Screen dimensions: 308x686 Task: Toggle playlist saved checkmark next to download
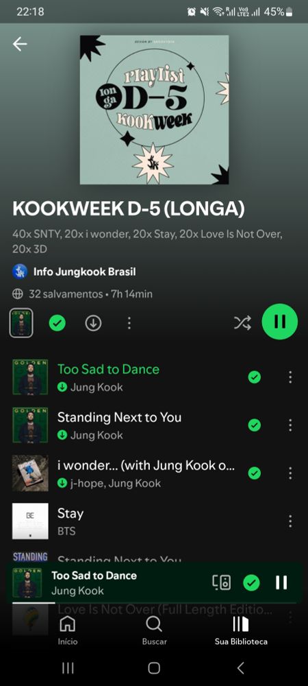click(57, 323)
